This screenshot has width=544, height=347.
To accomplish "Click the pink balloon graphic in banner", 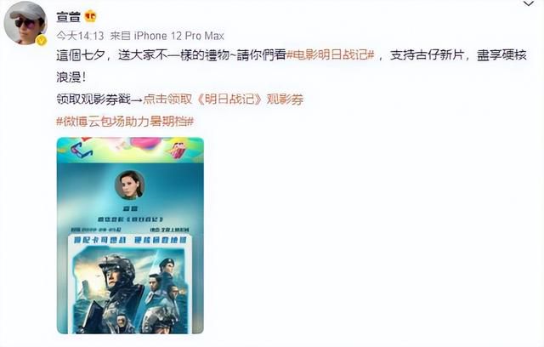I will (x=145, y=143).
